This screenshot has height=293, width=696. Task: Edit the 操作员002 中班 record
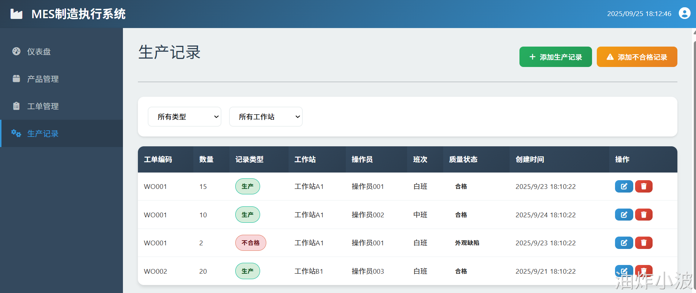[x=624, y=215]
